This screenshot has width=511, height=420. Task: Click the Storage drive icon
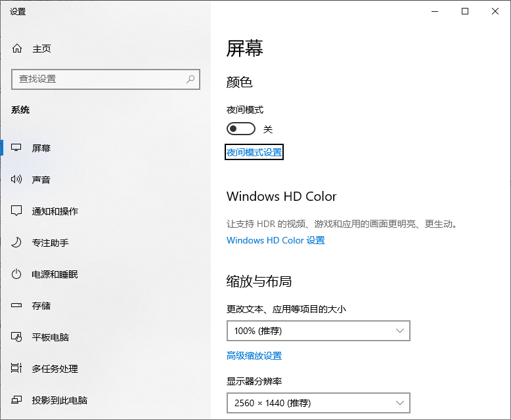coord(17,306)
